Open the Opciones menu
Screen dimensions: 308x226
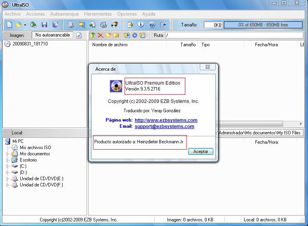click(127, 14)
